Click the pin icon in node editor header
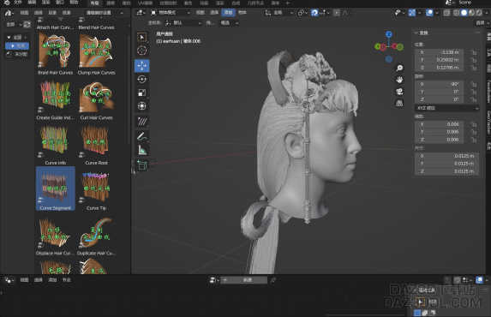This screenshot has height=317, width=491. pos(273,280)
